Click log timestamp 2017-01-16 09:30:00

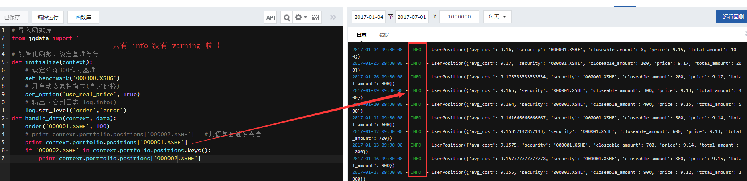[377, 159]
